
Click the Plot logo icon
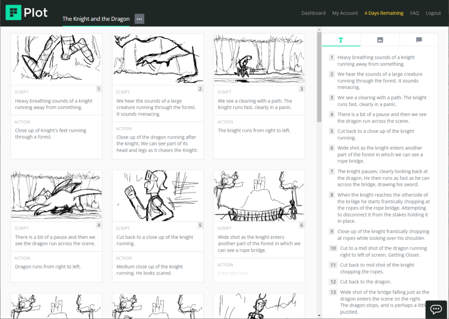(x=14, y=13)
